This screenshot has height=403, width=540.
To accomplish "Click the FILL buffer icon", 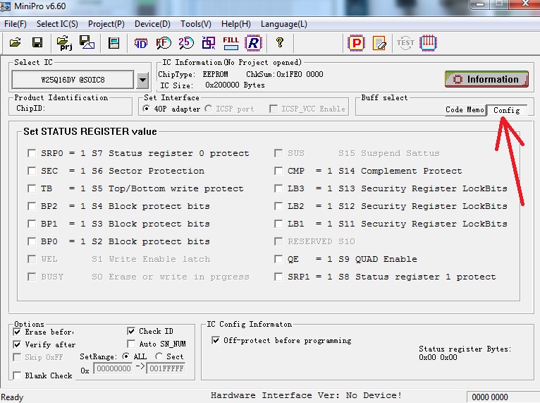I will pyautogui.click(x=231, y=43).
